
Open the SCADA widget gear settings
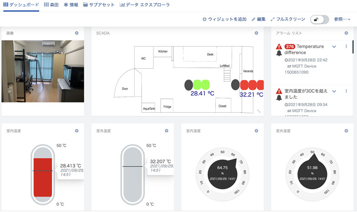coord(256,33)
